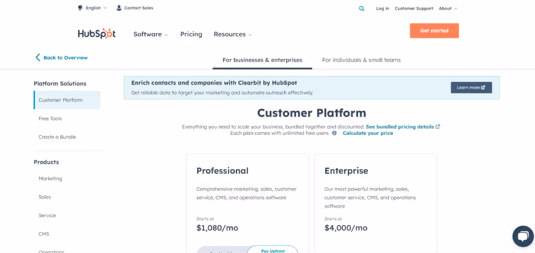Open See bundled pricing details link
The width and height of the screenshot is (535, 253).
[400, 126]
